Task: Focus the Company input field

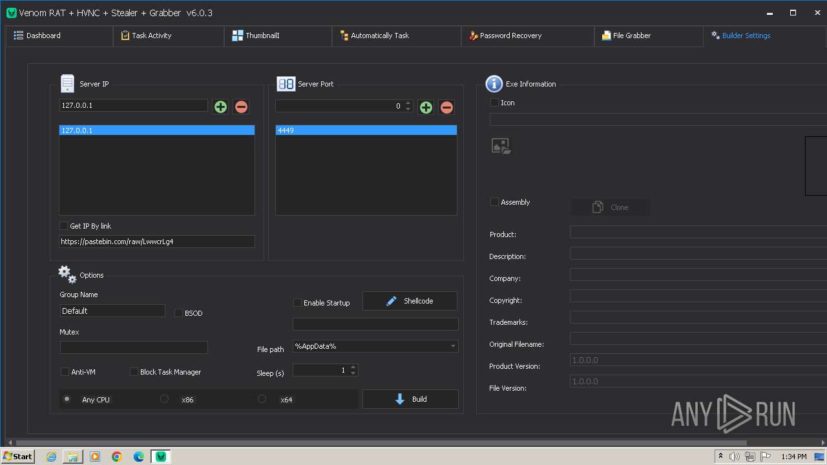Action: point(698,275)
